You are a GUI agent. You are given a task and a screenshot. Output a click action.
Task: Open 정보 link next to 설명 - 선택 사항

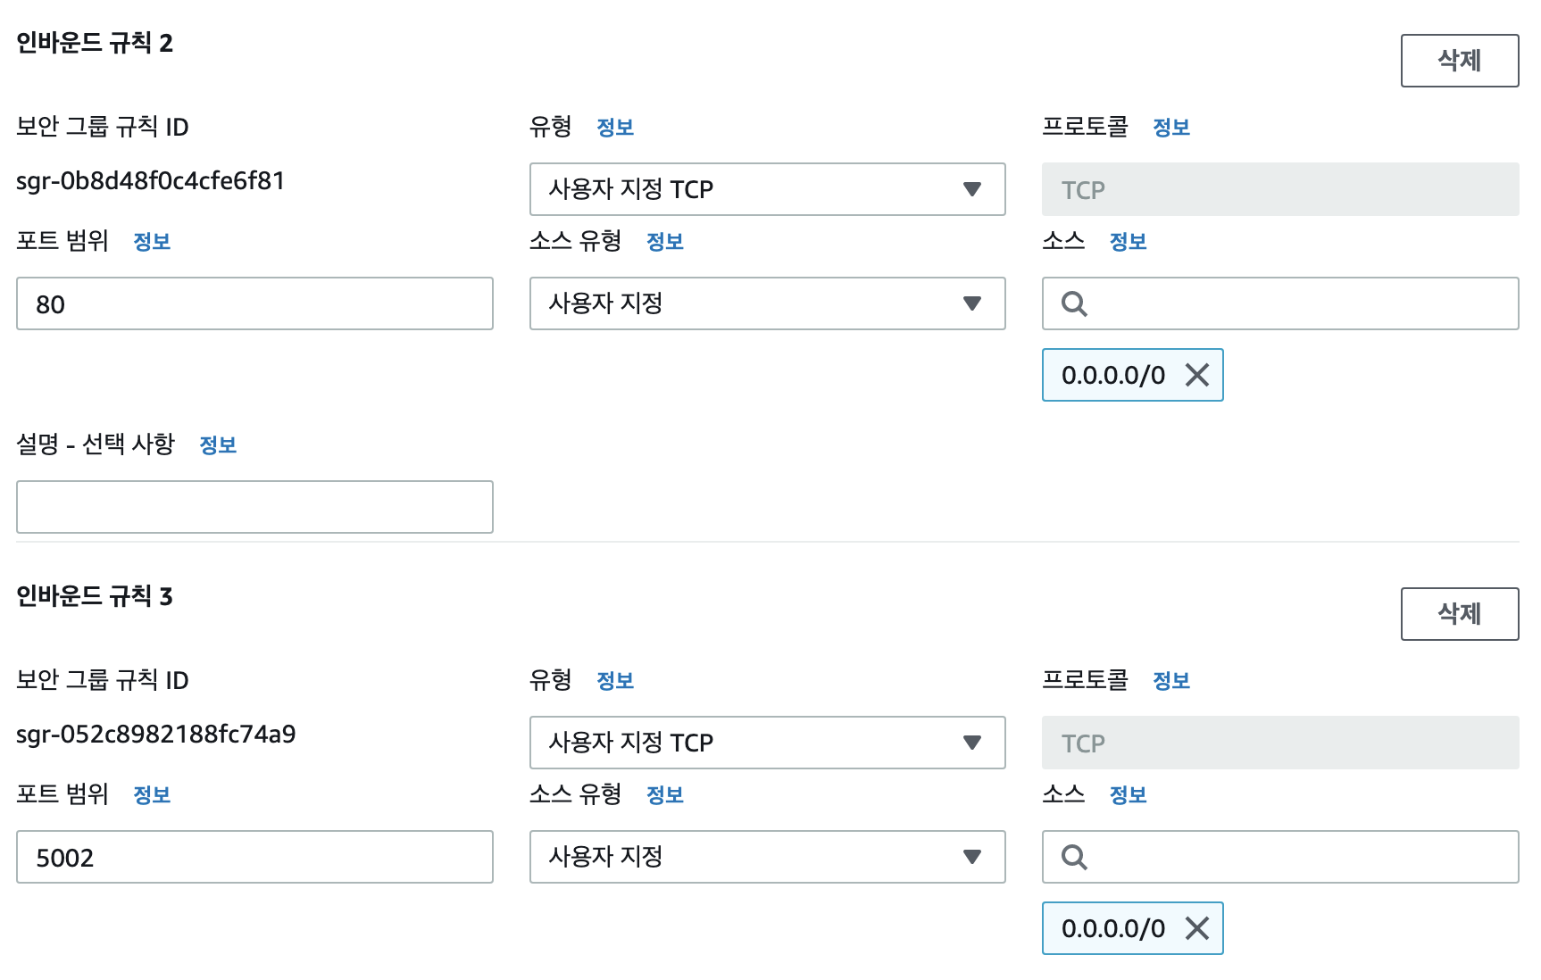218,444
